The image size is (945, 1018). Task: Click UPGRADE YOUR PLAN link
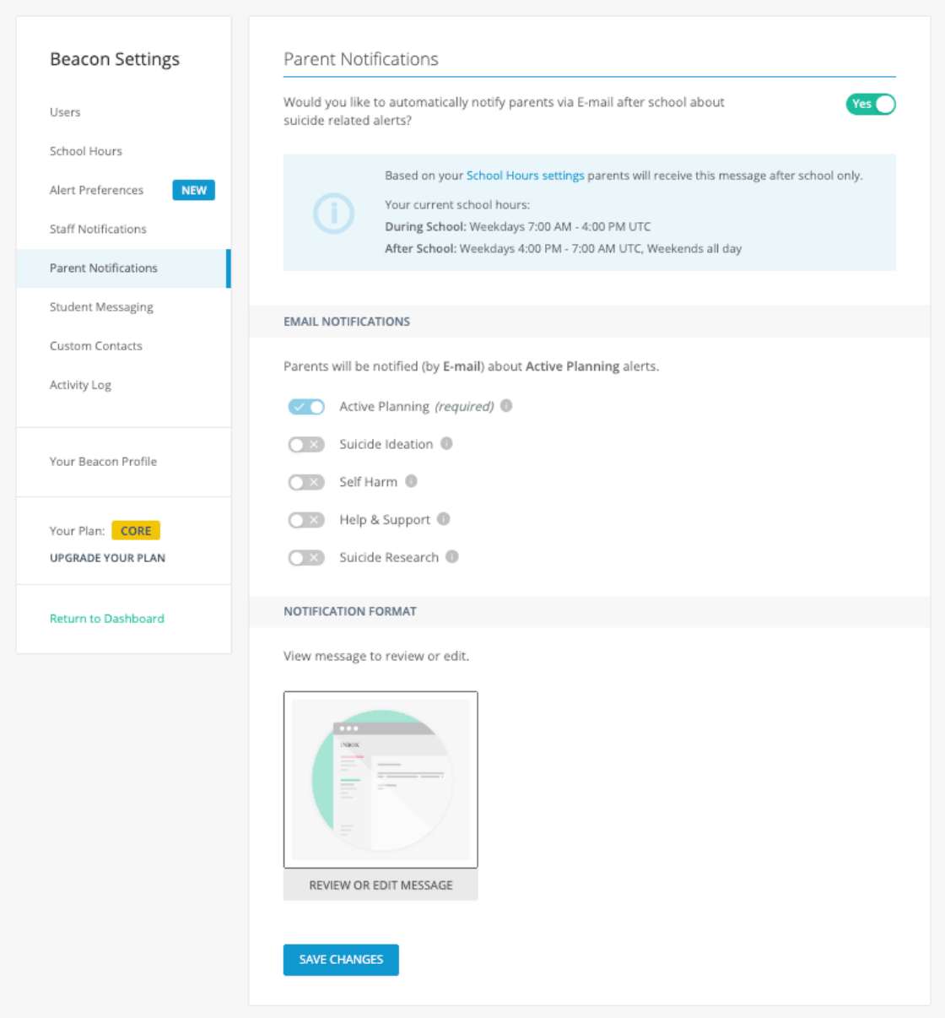tap(107, 558)
